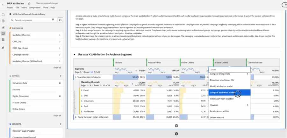The image size is (287, 138).
Task: Open the list icon in left rail
Action: point(3,40)
